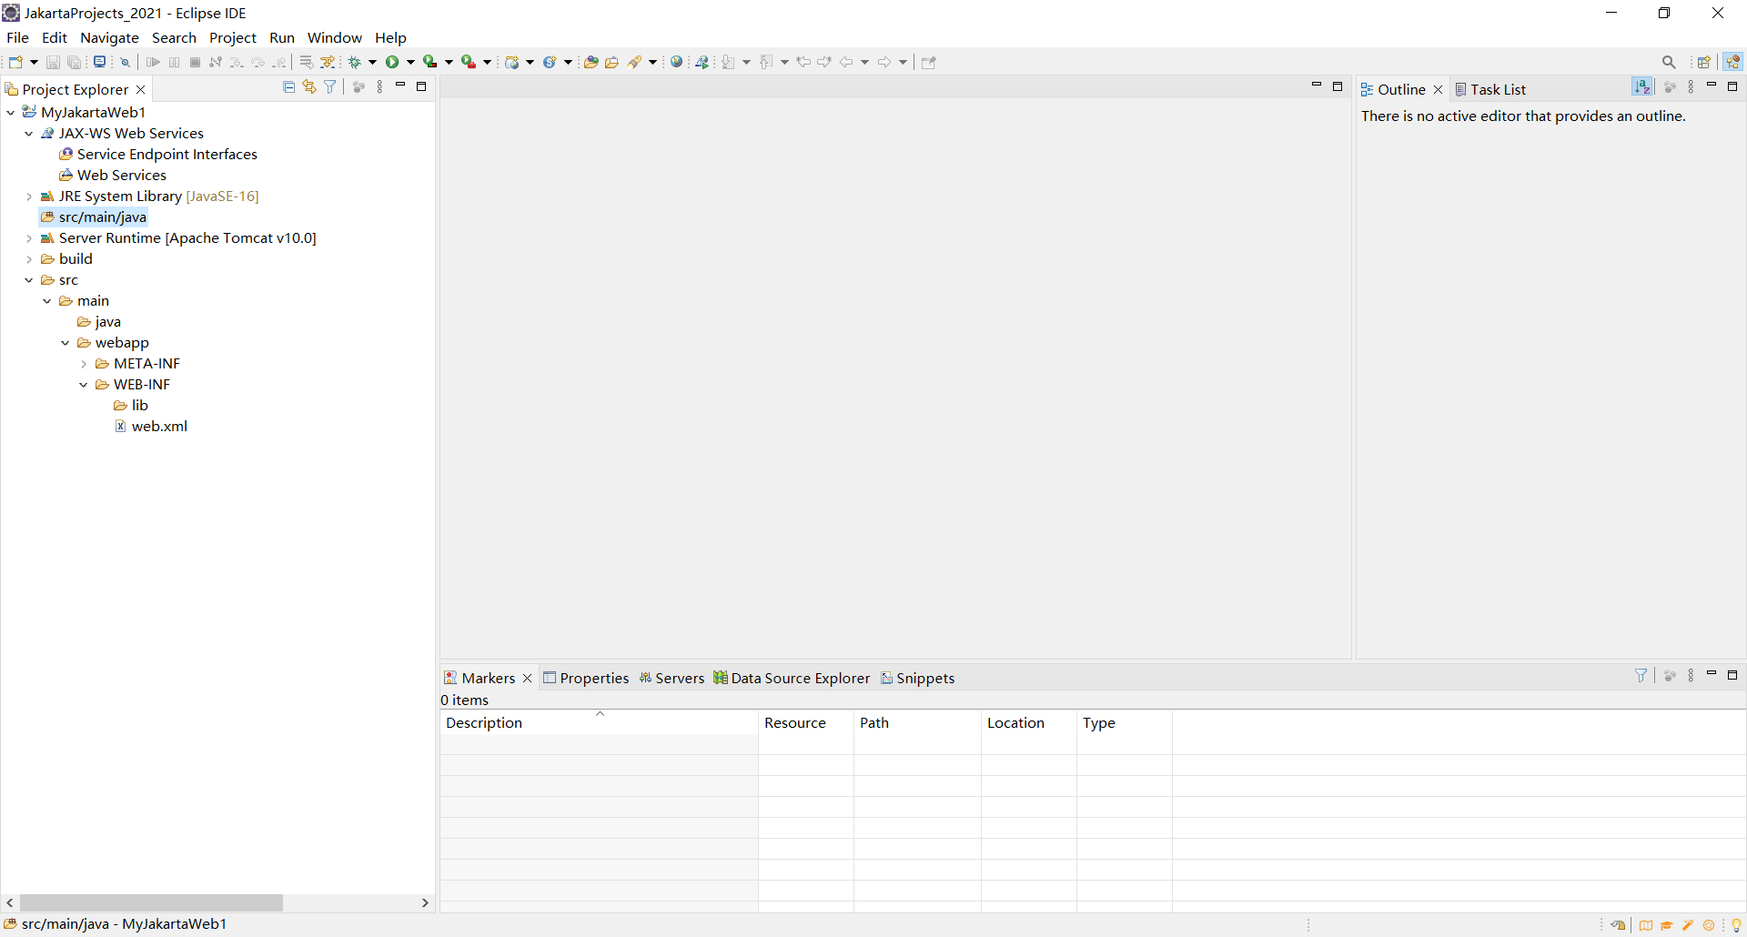Click the Project Explorer filter funnel icon
This screenshot has height=937, width=1747.
pos(330,87)
